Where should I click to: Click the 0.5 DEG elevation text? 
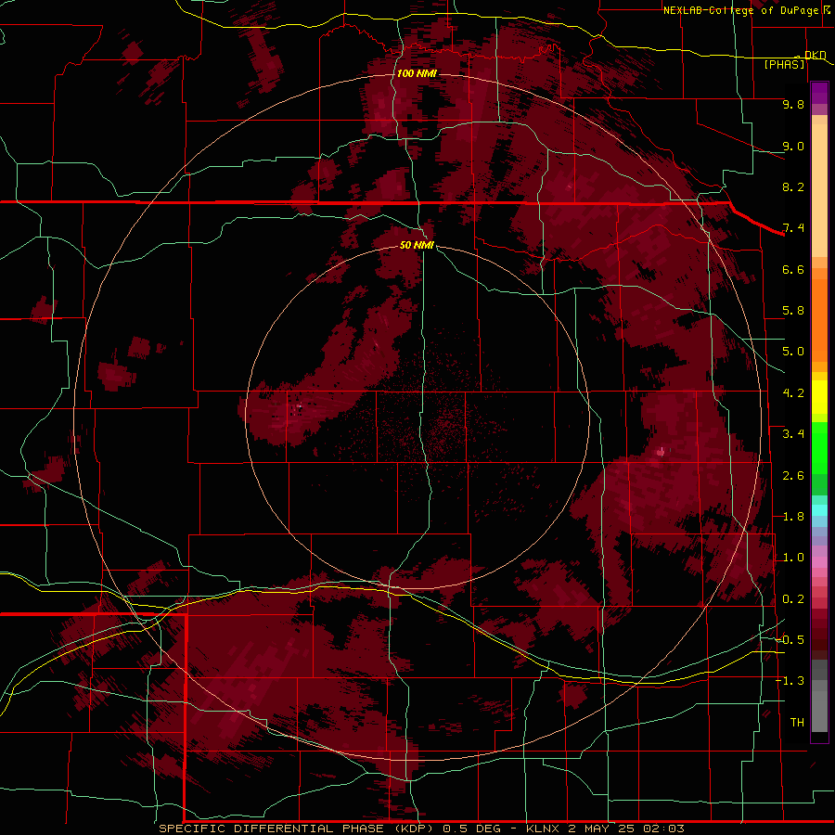472,829
